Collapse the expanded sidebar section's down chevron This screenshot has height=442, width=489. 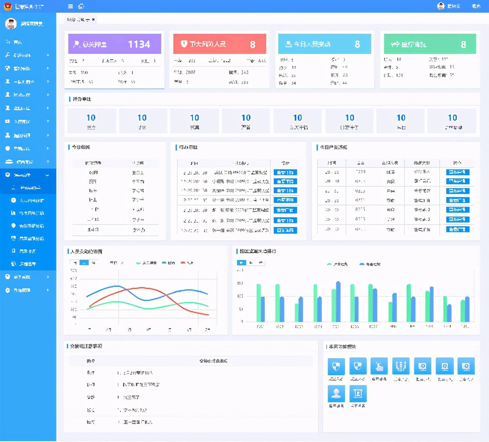click(x=47, y=175)
